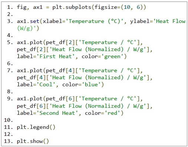Click line number 2
188x147 pixels.
pyautogui.click(x=10, y=14)
